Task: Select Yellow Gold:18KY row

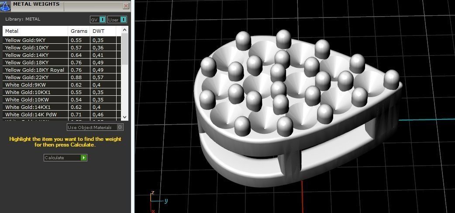Action: click(x=62, y=63)
